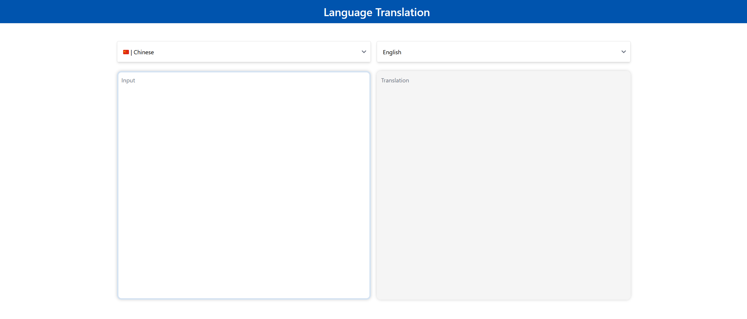
Task: Click the 'Input' placeholder text
Action: 128,80
